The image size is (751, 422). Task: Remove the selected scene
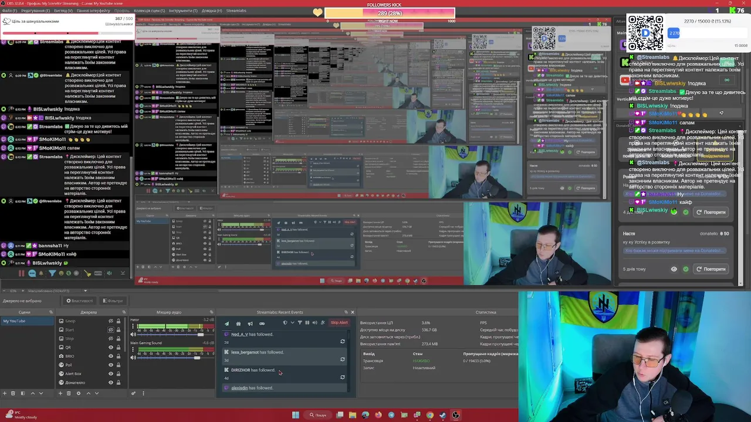tap(13, 393)
